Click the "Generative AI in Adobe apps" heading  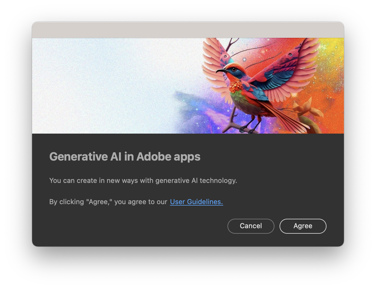(x=125, y=157)
